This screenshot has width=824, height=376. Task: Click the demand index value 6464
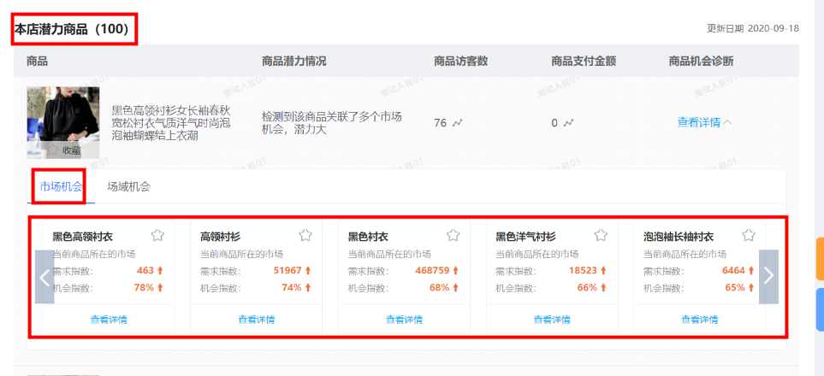pos(733,270)
